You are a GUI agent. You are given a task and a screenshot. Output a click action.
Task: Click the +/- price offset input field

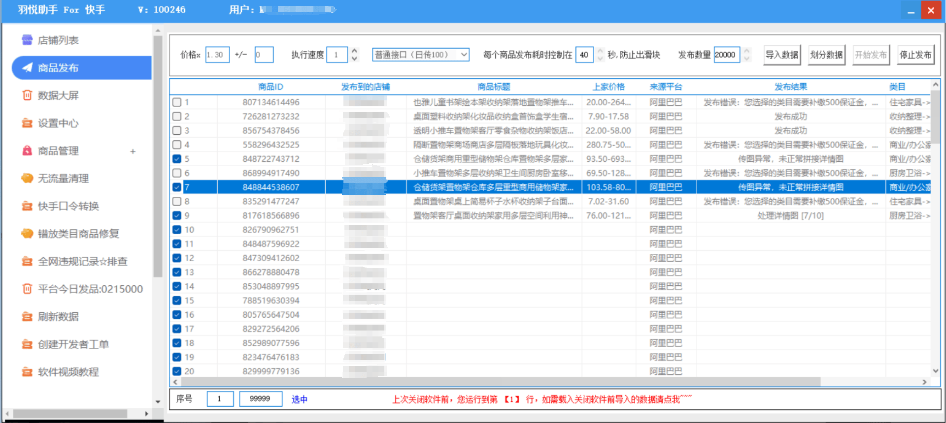pyautogui.click(x=264, y=55)
